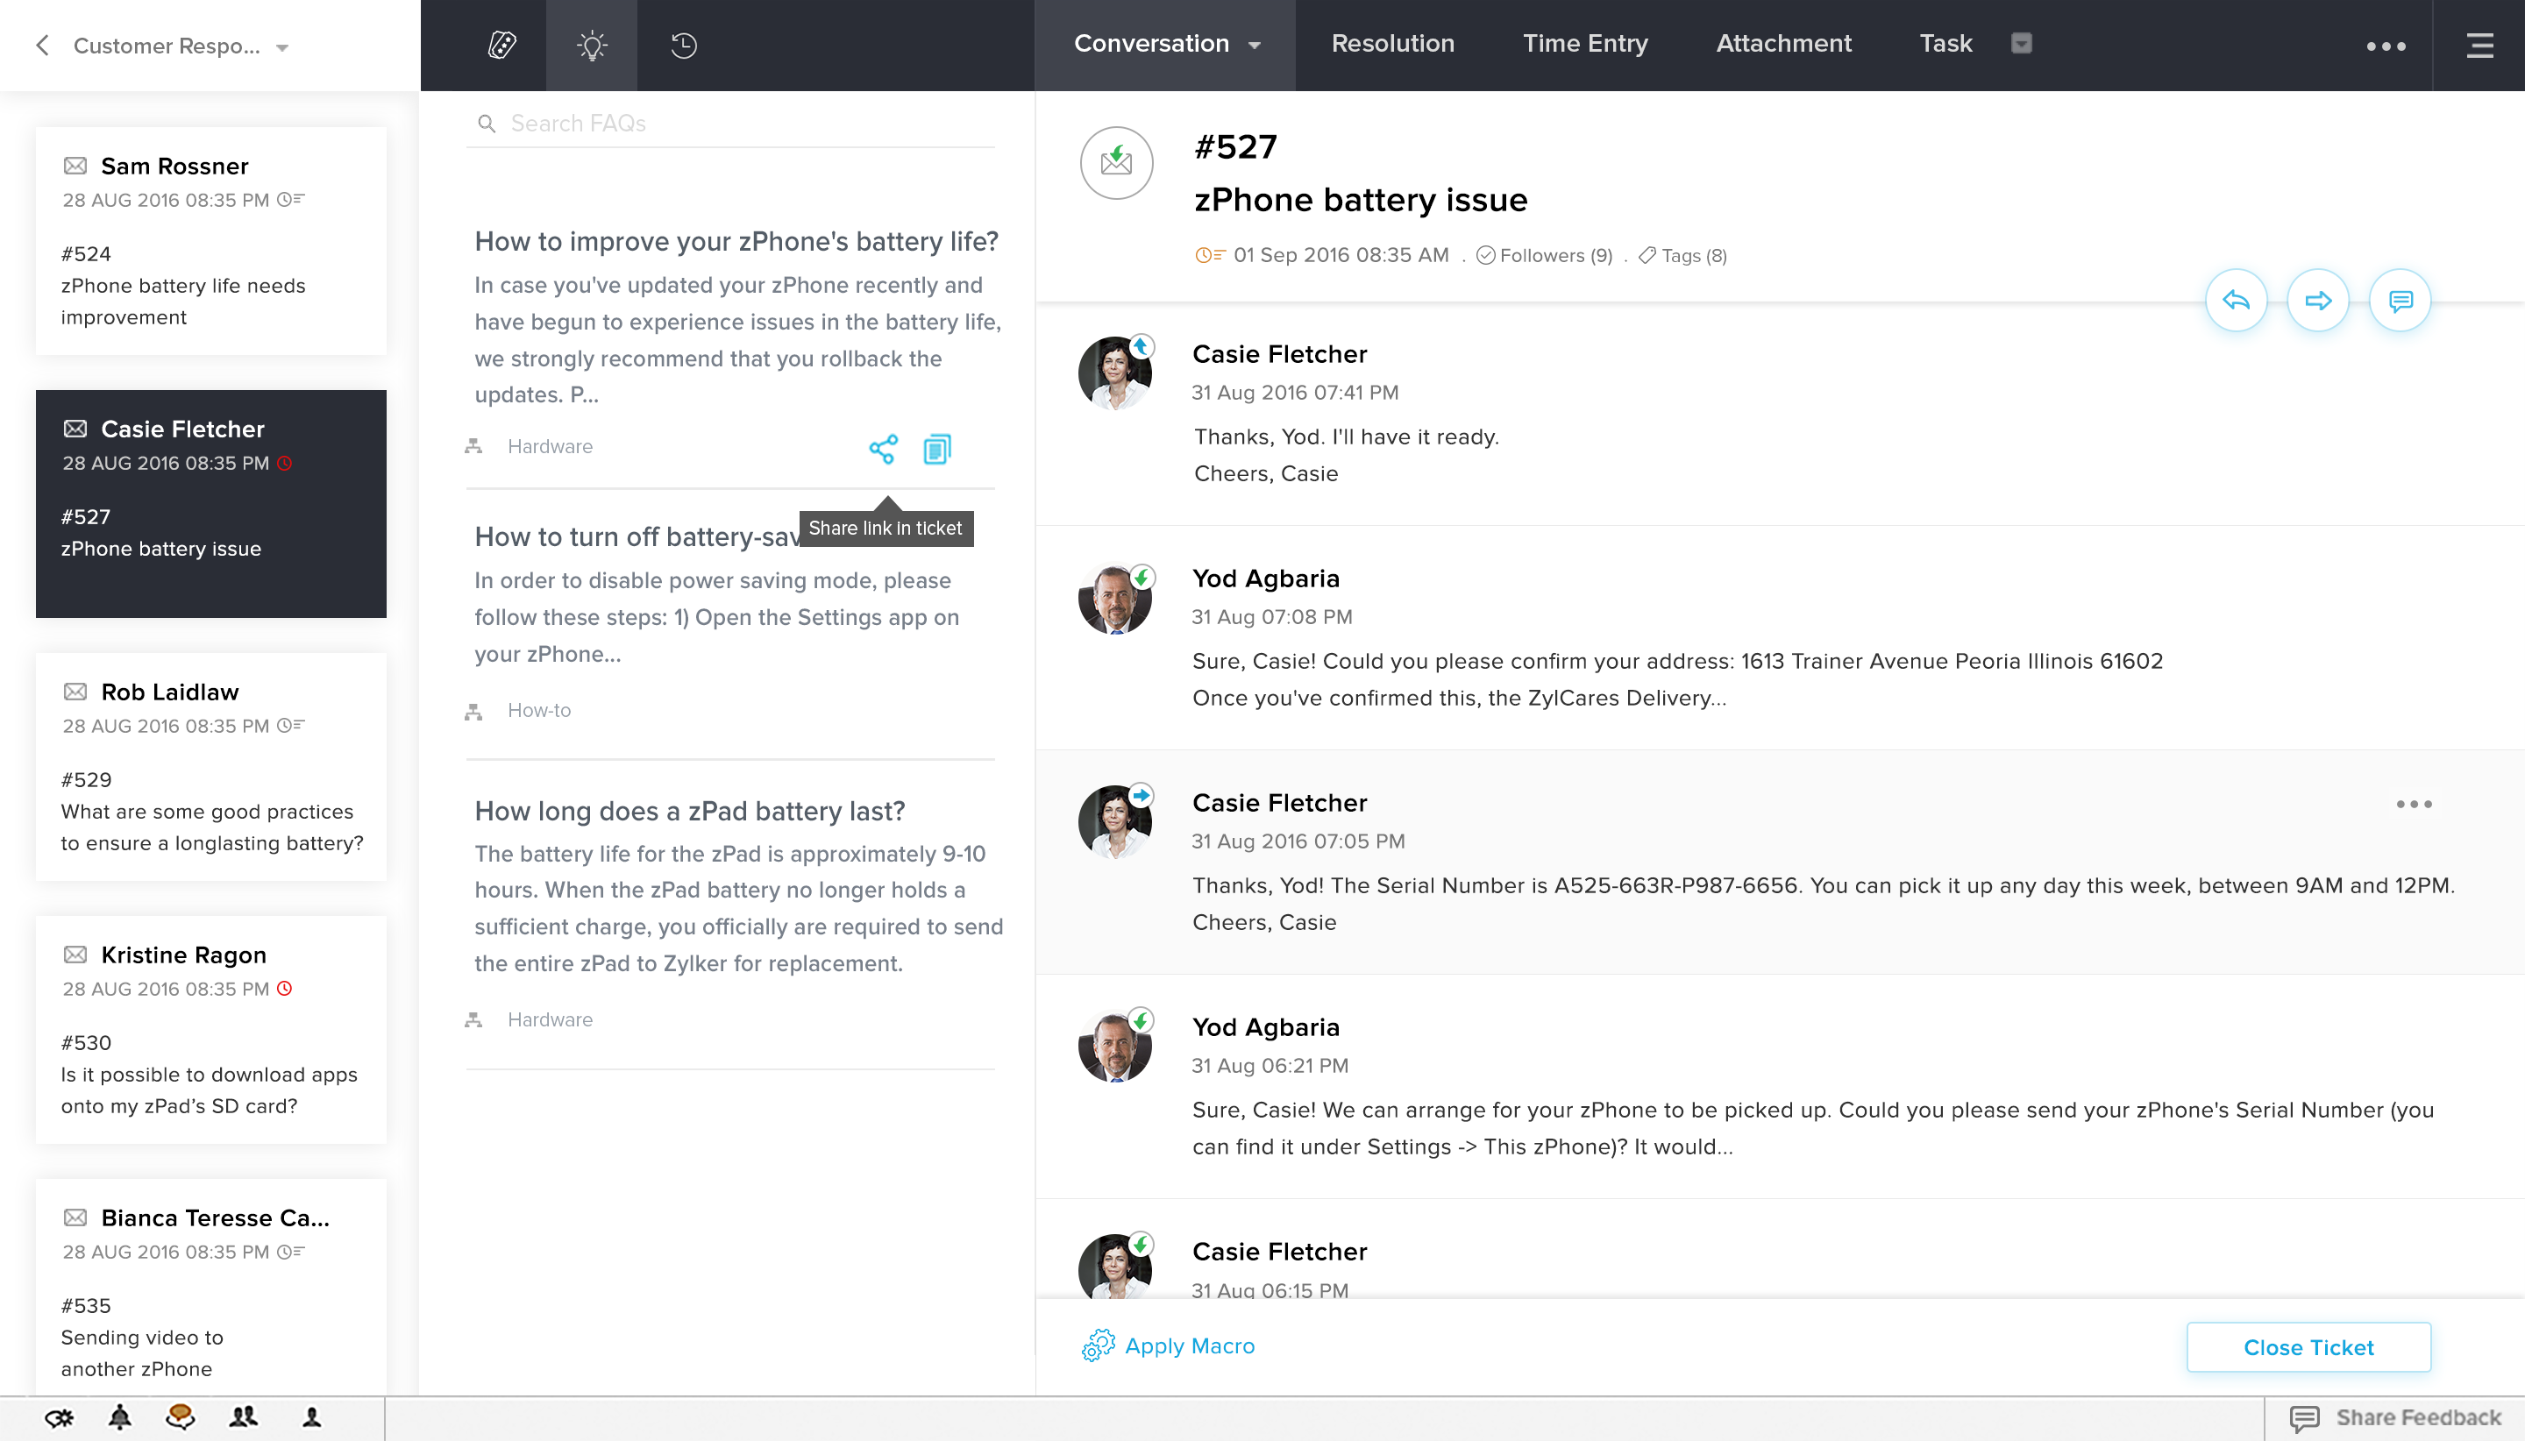The image size is (2525, 1441).
Task: Expand the Conversation dropdown arrow
Action: click(1255, 46)
